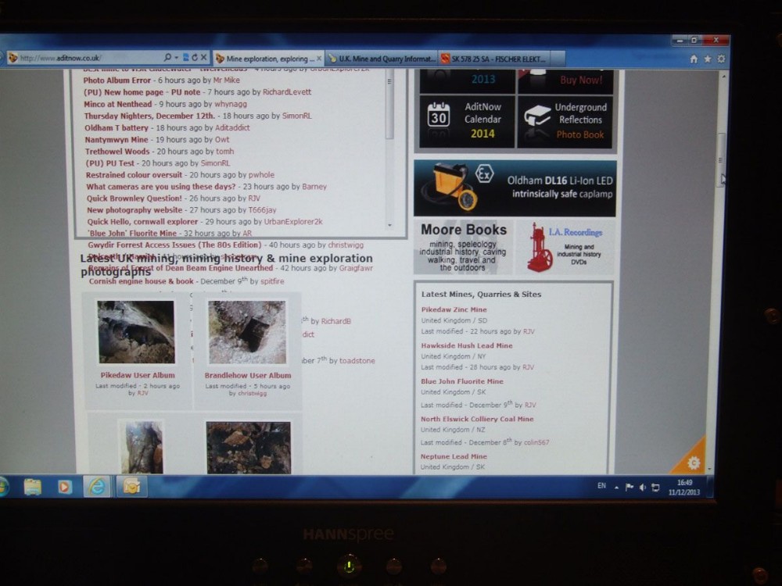
Task: Click the Pikedaw User Album thumbnail
Action: click(137, 332)
